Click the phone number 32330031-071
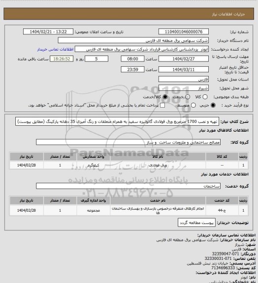The image size is (258, 283). coord(218,258)
